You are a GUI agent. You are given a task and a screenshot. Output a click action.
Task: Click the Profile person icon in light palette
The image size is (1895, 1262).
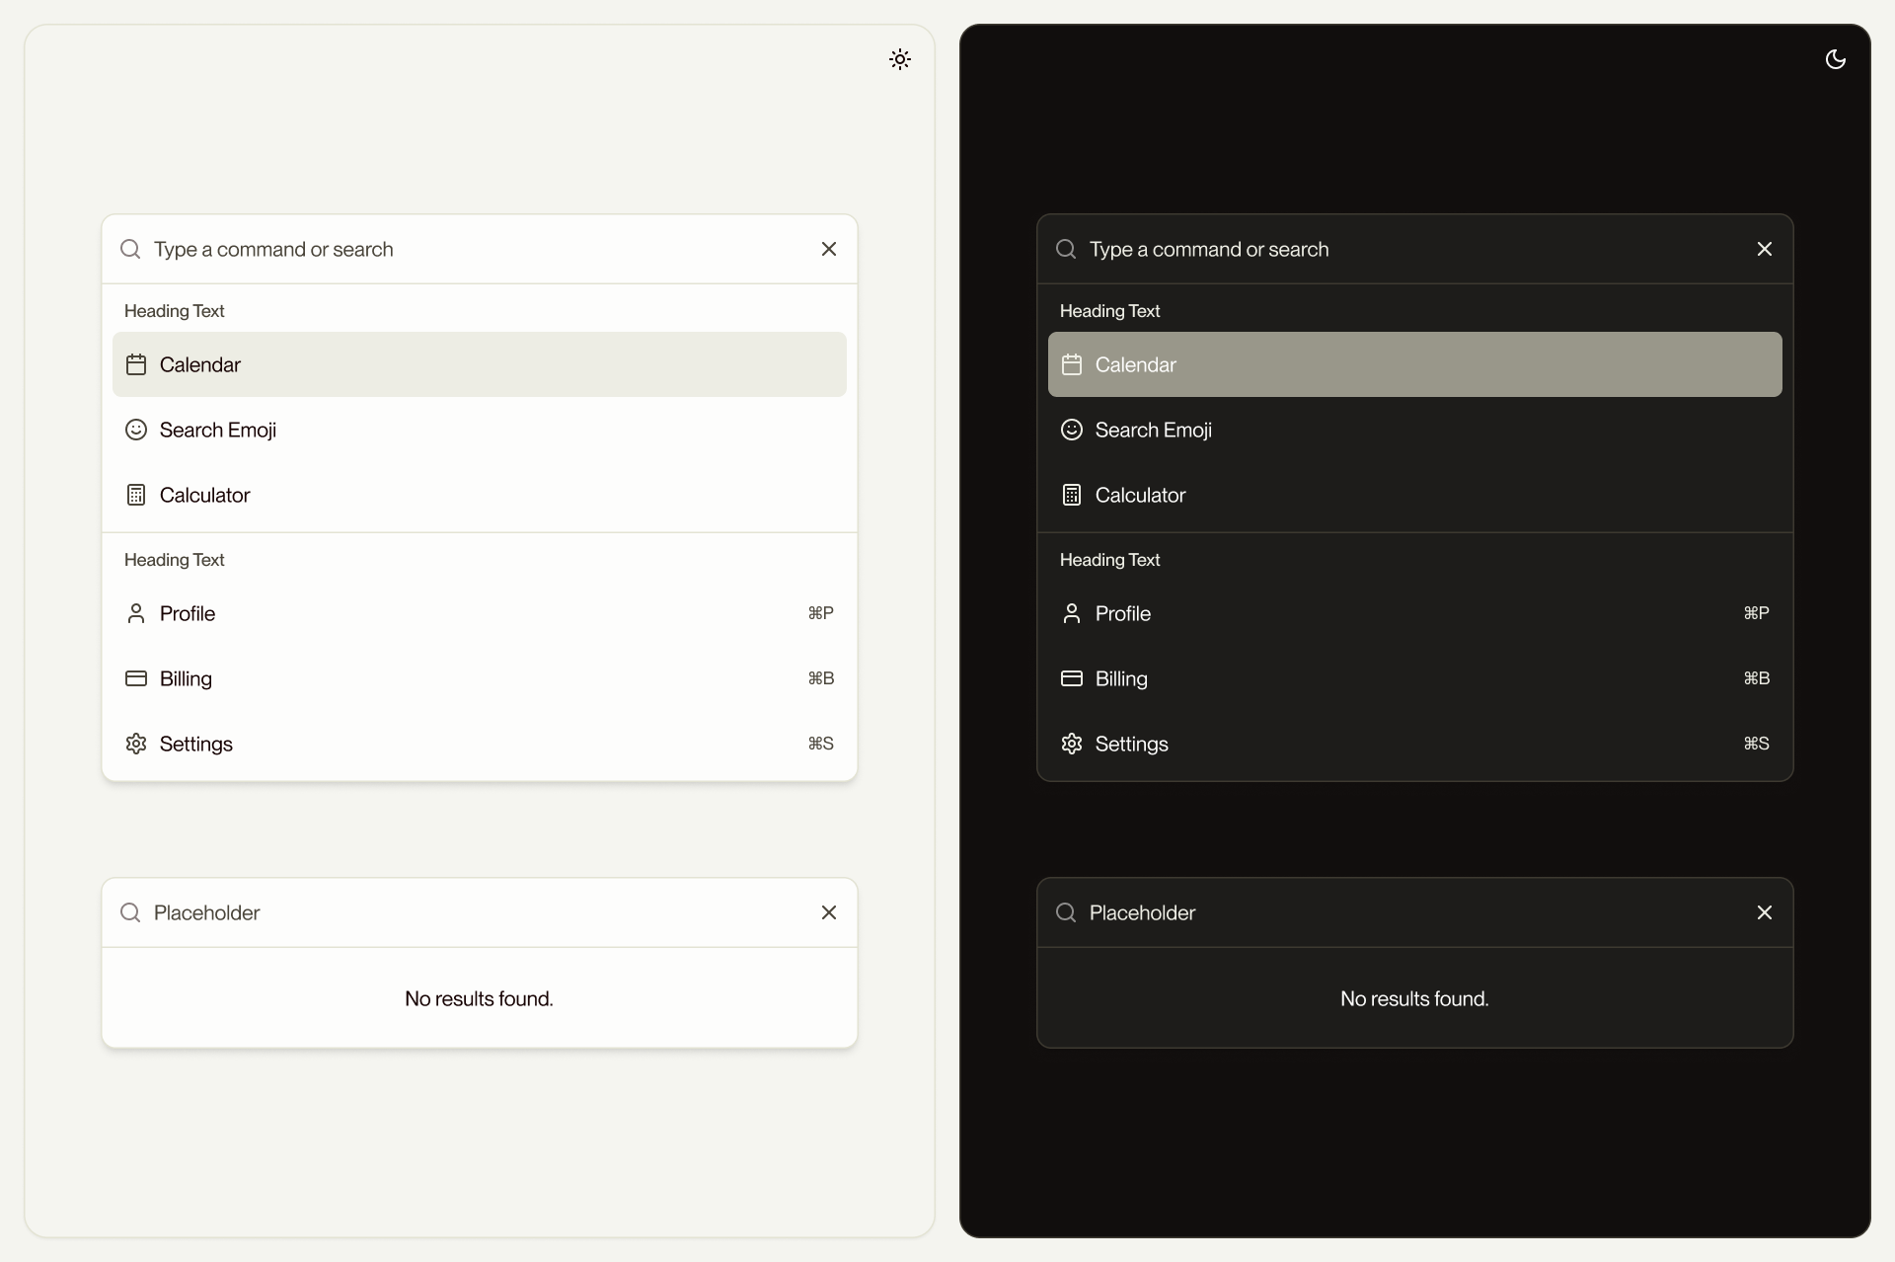point(136,613)
